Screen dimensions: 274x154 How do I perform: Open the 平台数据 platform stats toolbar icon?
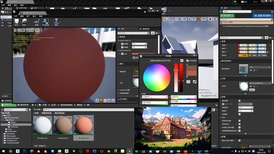(x=45, y=22)
